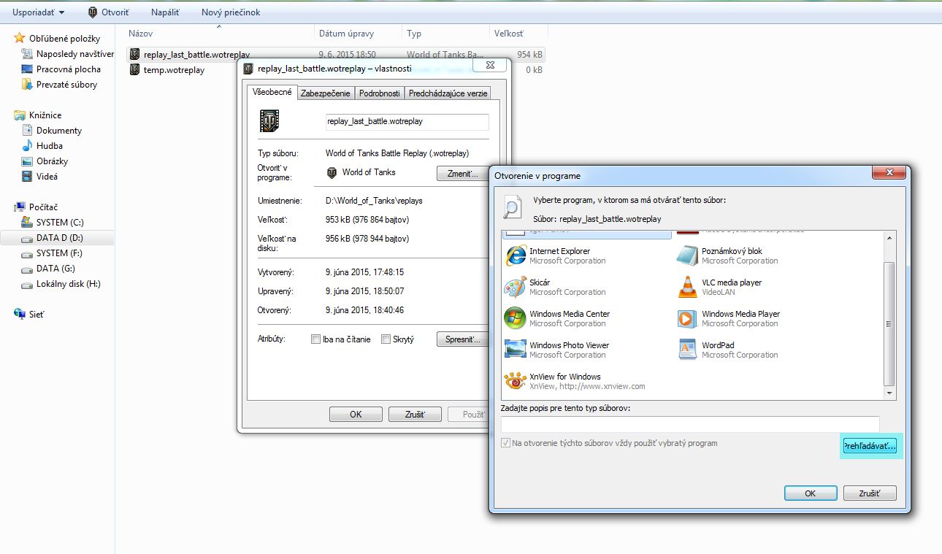Pick the WordPad program icon

[687, 350]
